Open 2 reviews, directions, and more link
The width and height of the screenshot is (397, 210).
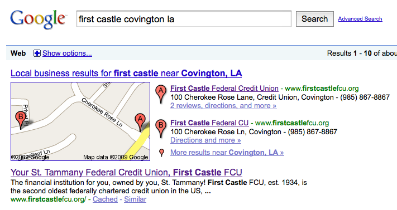(x=223, y=106)
